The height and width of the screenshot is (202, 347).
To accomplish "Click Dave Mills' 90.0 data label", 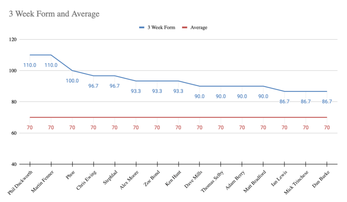I will pos(199,96).
